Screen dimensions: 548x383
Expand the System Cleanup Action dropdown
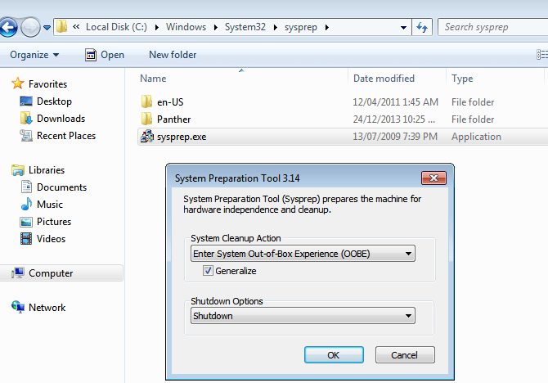[x=407, y=254]
